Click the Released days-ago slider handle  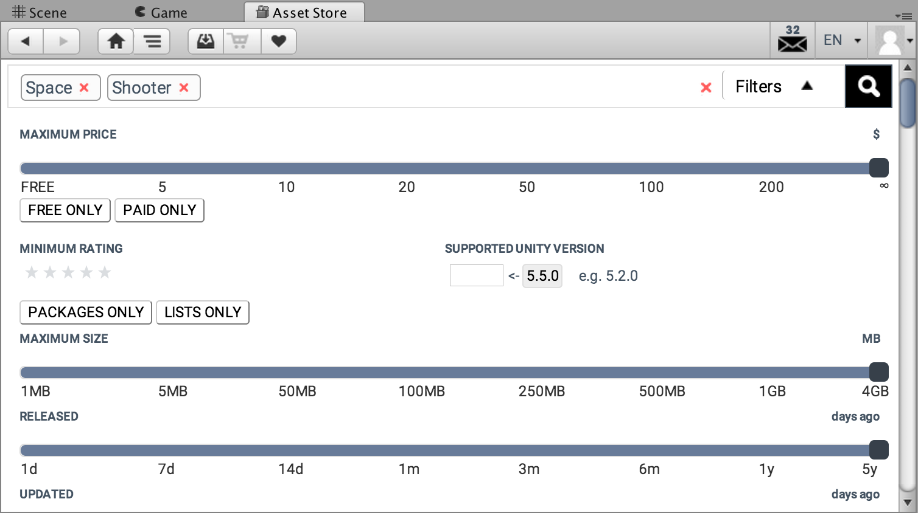878,450
